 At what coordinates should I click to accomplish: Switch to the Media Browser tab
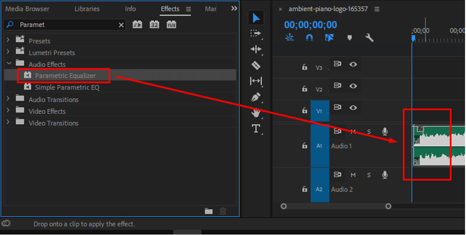coord(27,9)
